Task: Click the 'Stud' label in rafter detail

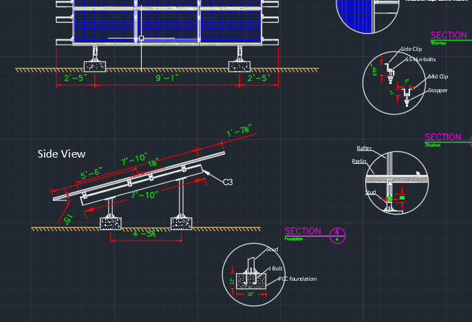Action: point(371,192)
